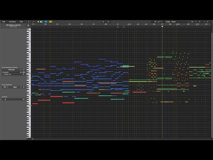Image resolution: width=213 pixels, height=160 pixels.
Task: Select the secondary pencil tool
Action: coord(108,22)
